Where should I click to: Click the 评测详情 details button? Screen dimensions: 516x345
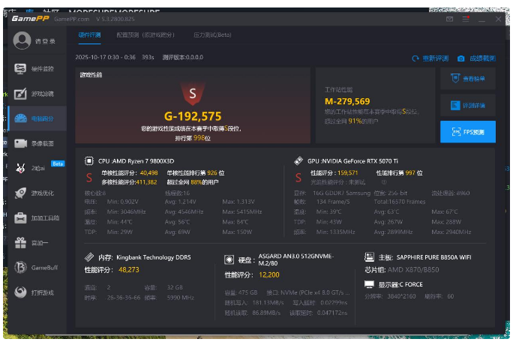[467, 105]
